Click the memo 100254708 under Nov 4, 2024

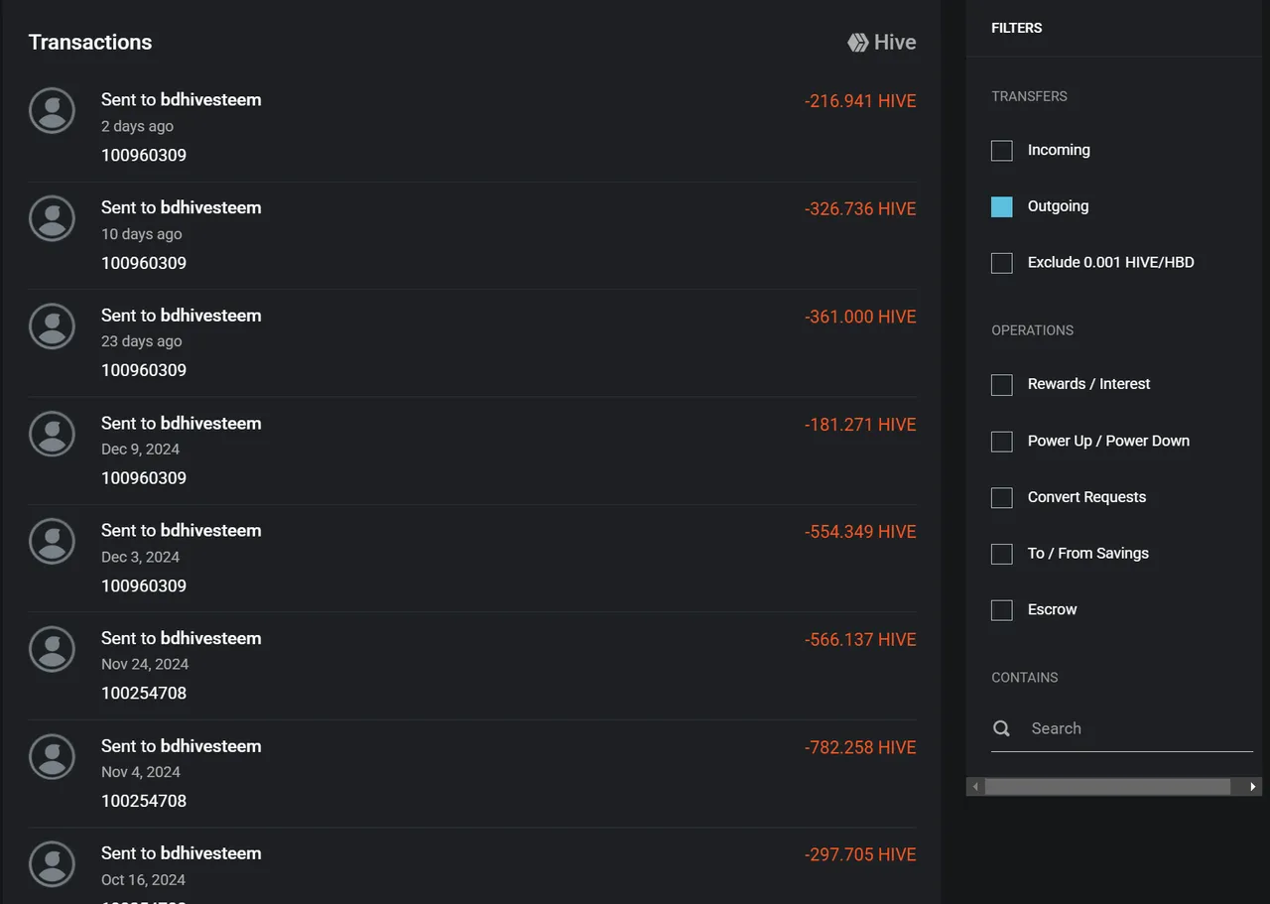tap(144, 801)
